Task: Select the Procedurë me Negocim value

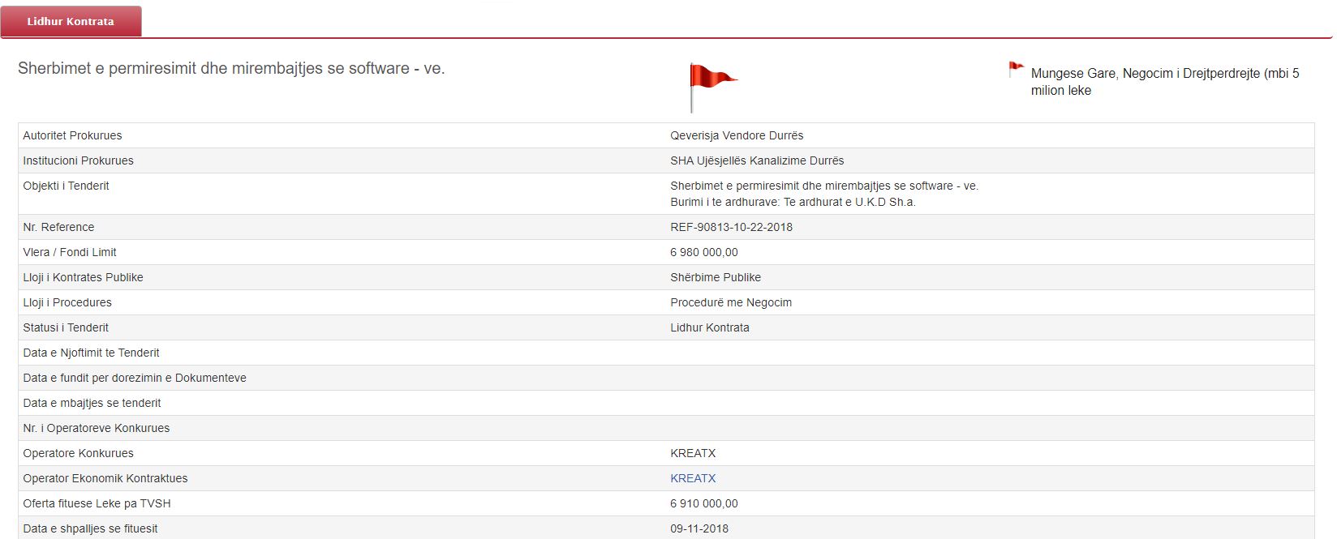Action: (x=731, y=302)
